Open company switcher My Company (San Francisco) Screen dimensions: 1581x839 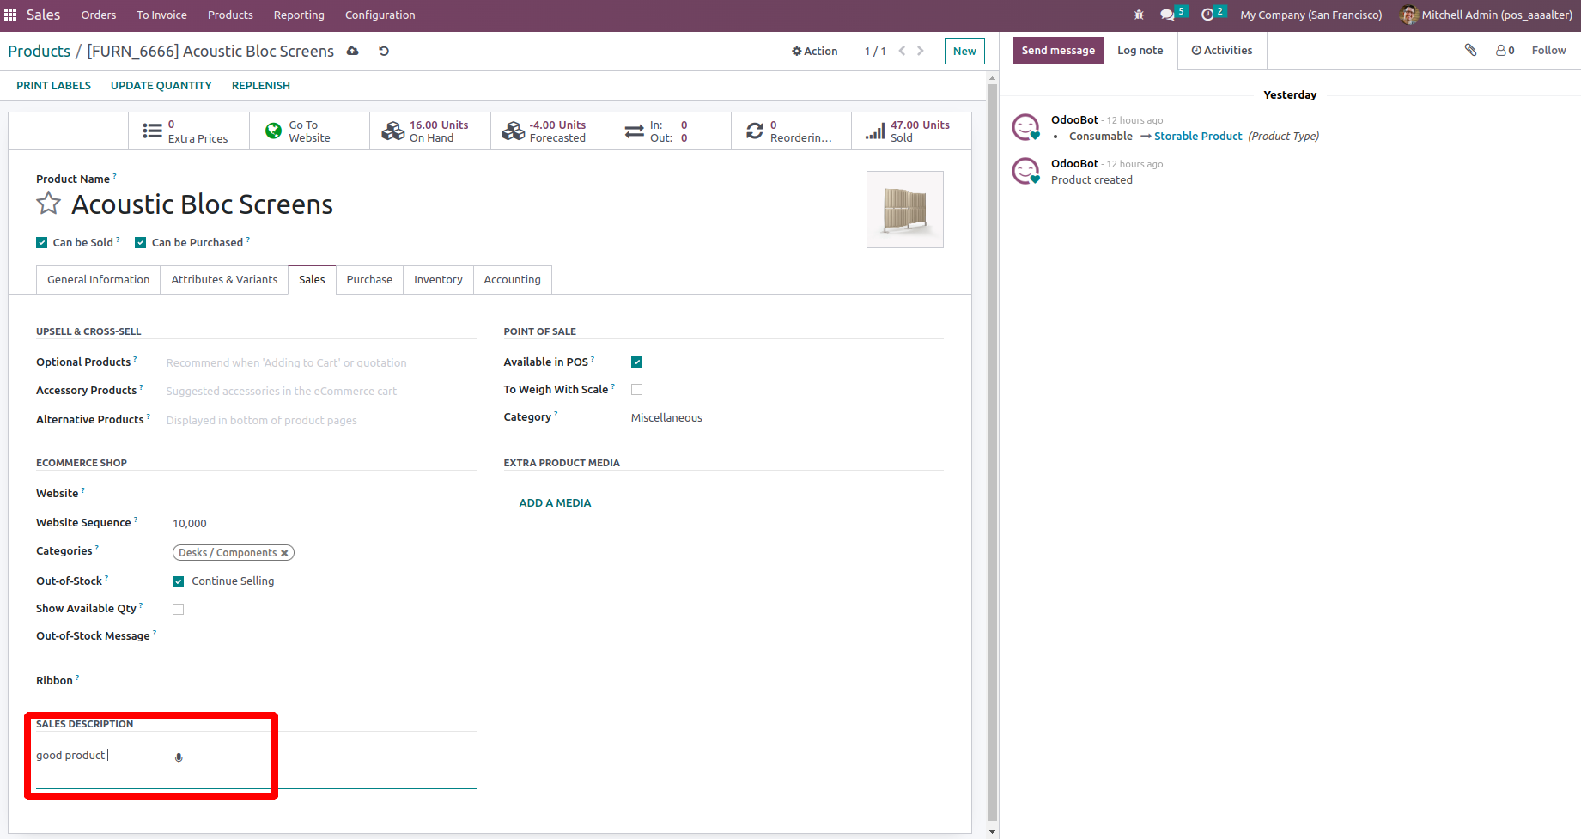[1311, 15]
